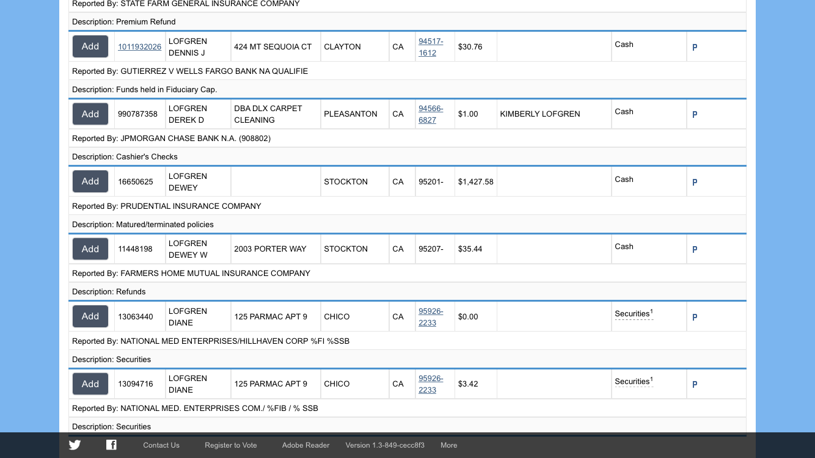Select property ID 16650625 cell
Screen dimensions: 815x458
139,181
